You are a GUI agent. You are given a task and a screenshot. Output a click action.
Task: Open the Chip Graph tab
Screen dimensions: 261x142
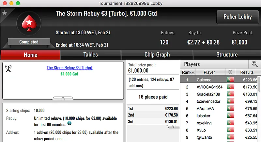click(157, 55)
